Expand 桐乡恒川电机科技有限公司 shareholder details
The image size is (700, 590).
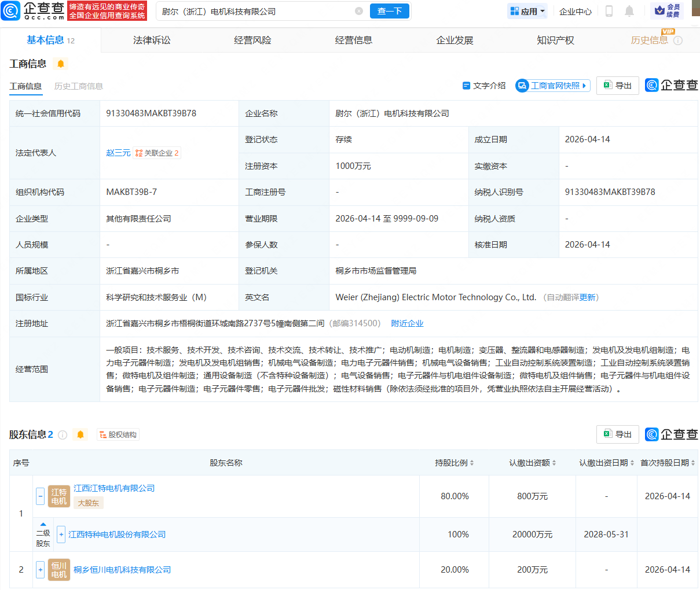pyautogui.click(x=40, y=569)
